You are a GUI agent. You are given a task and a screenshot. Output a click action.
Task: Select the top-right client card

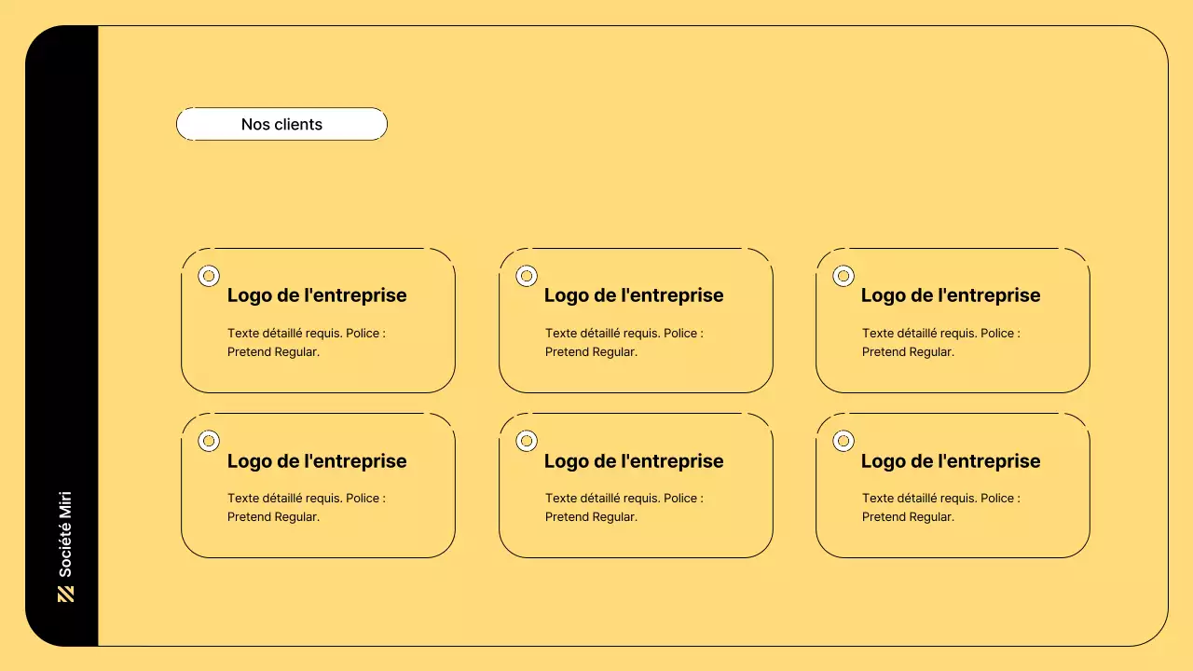point(952,320)
